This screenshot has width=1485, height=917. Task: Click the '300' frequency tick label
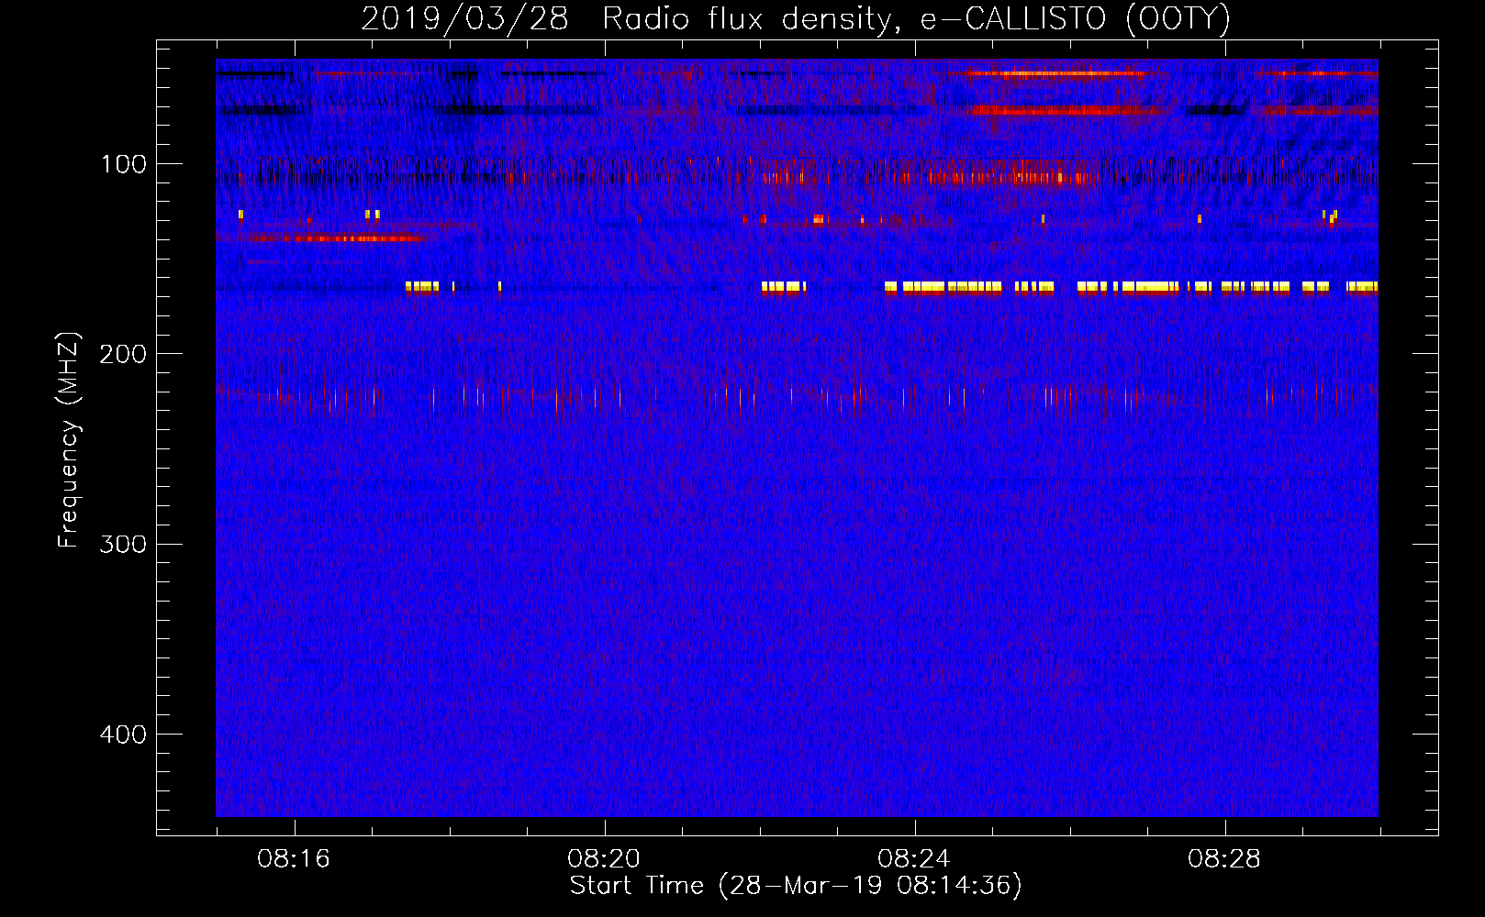click(123, 545)
